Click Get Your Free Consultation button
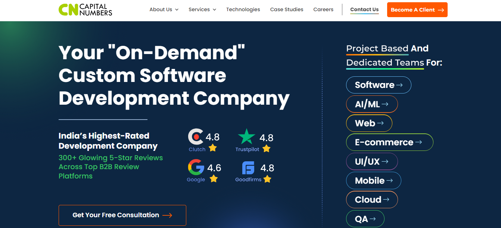This screenshot has width=501, height=228. coord(122,215)
